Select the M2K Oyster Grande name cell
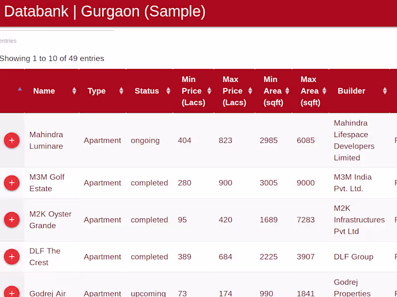The width and height of the screenshot is (397, 297). coord(51,219)
